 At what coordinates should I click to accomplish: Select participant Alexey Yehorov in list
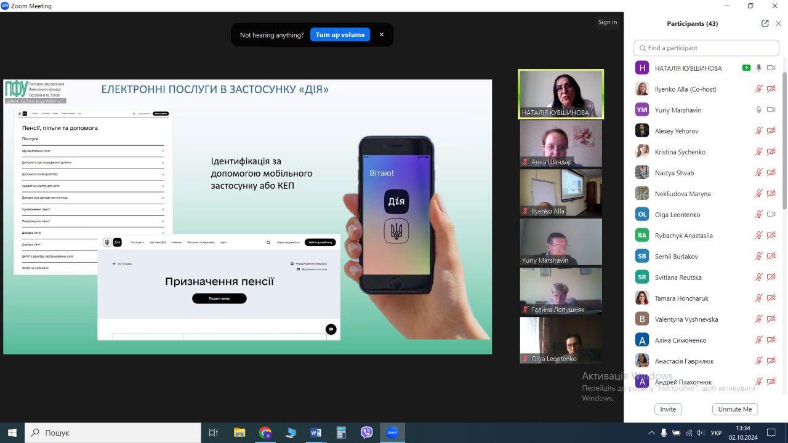click(706, 130)
